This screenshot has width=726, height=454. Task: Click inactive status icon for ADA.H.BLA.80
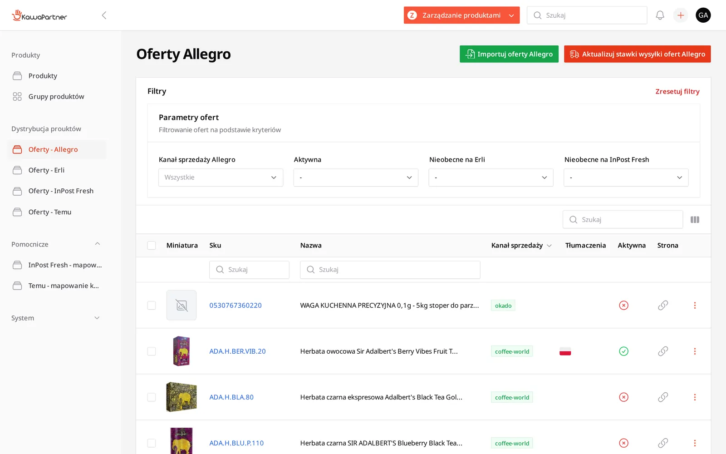coord(624,397)
